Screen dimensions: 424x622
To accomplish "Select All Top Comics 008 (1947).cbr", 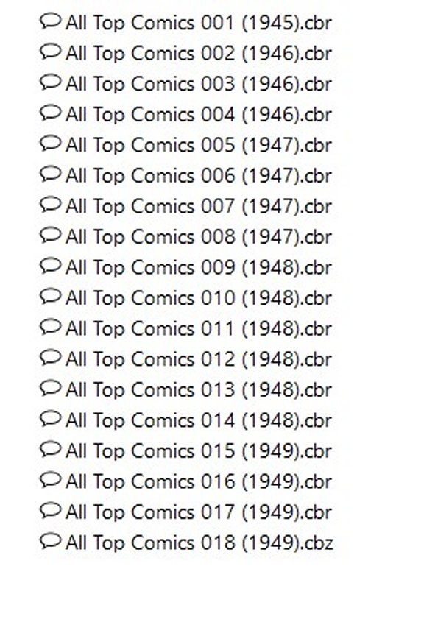I will (x=198, y=237).
